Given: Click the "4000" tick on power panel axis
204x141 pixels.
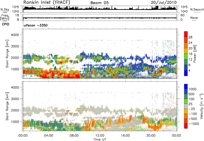Looking at the screenshot, I should tap(15, 35).
